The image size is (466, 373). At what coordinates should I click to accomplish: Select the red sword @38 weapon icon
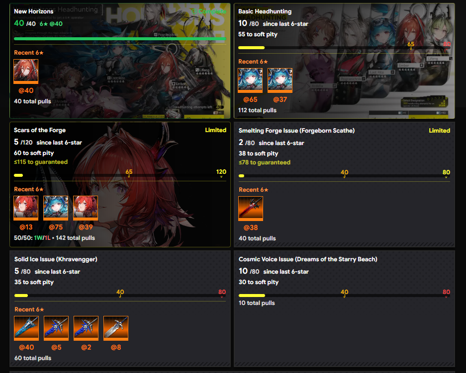(251, 209)
